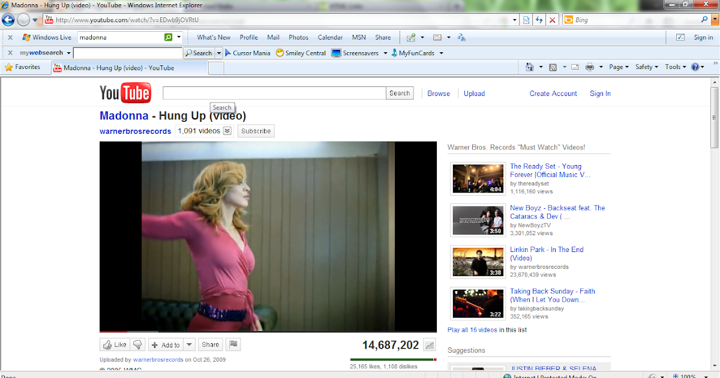This screenshot has width=720, height=378.
Task: Open Profile in Windows Live toolbar
Action: (x=249, y=37)
